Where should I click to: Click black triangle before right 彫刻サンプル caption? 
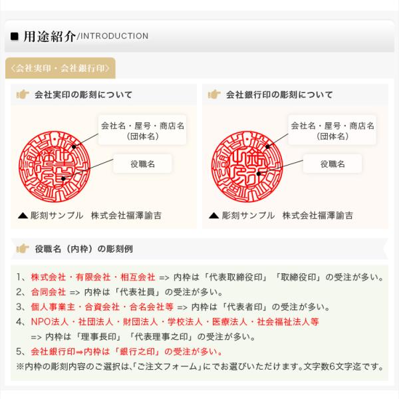pyautogui.click(x=213, y=215)
